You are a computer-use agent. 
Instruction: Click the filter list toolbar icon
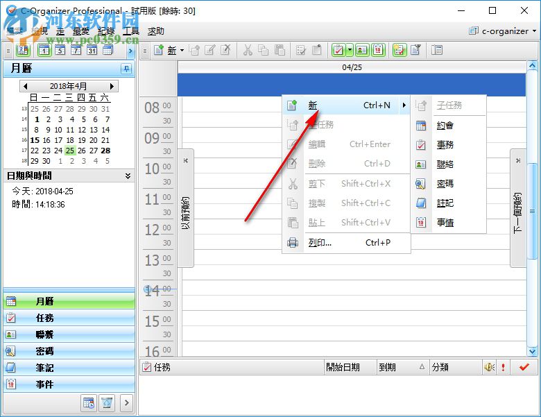[x=415, y=51]
